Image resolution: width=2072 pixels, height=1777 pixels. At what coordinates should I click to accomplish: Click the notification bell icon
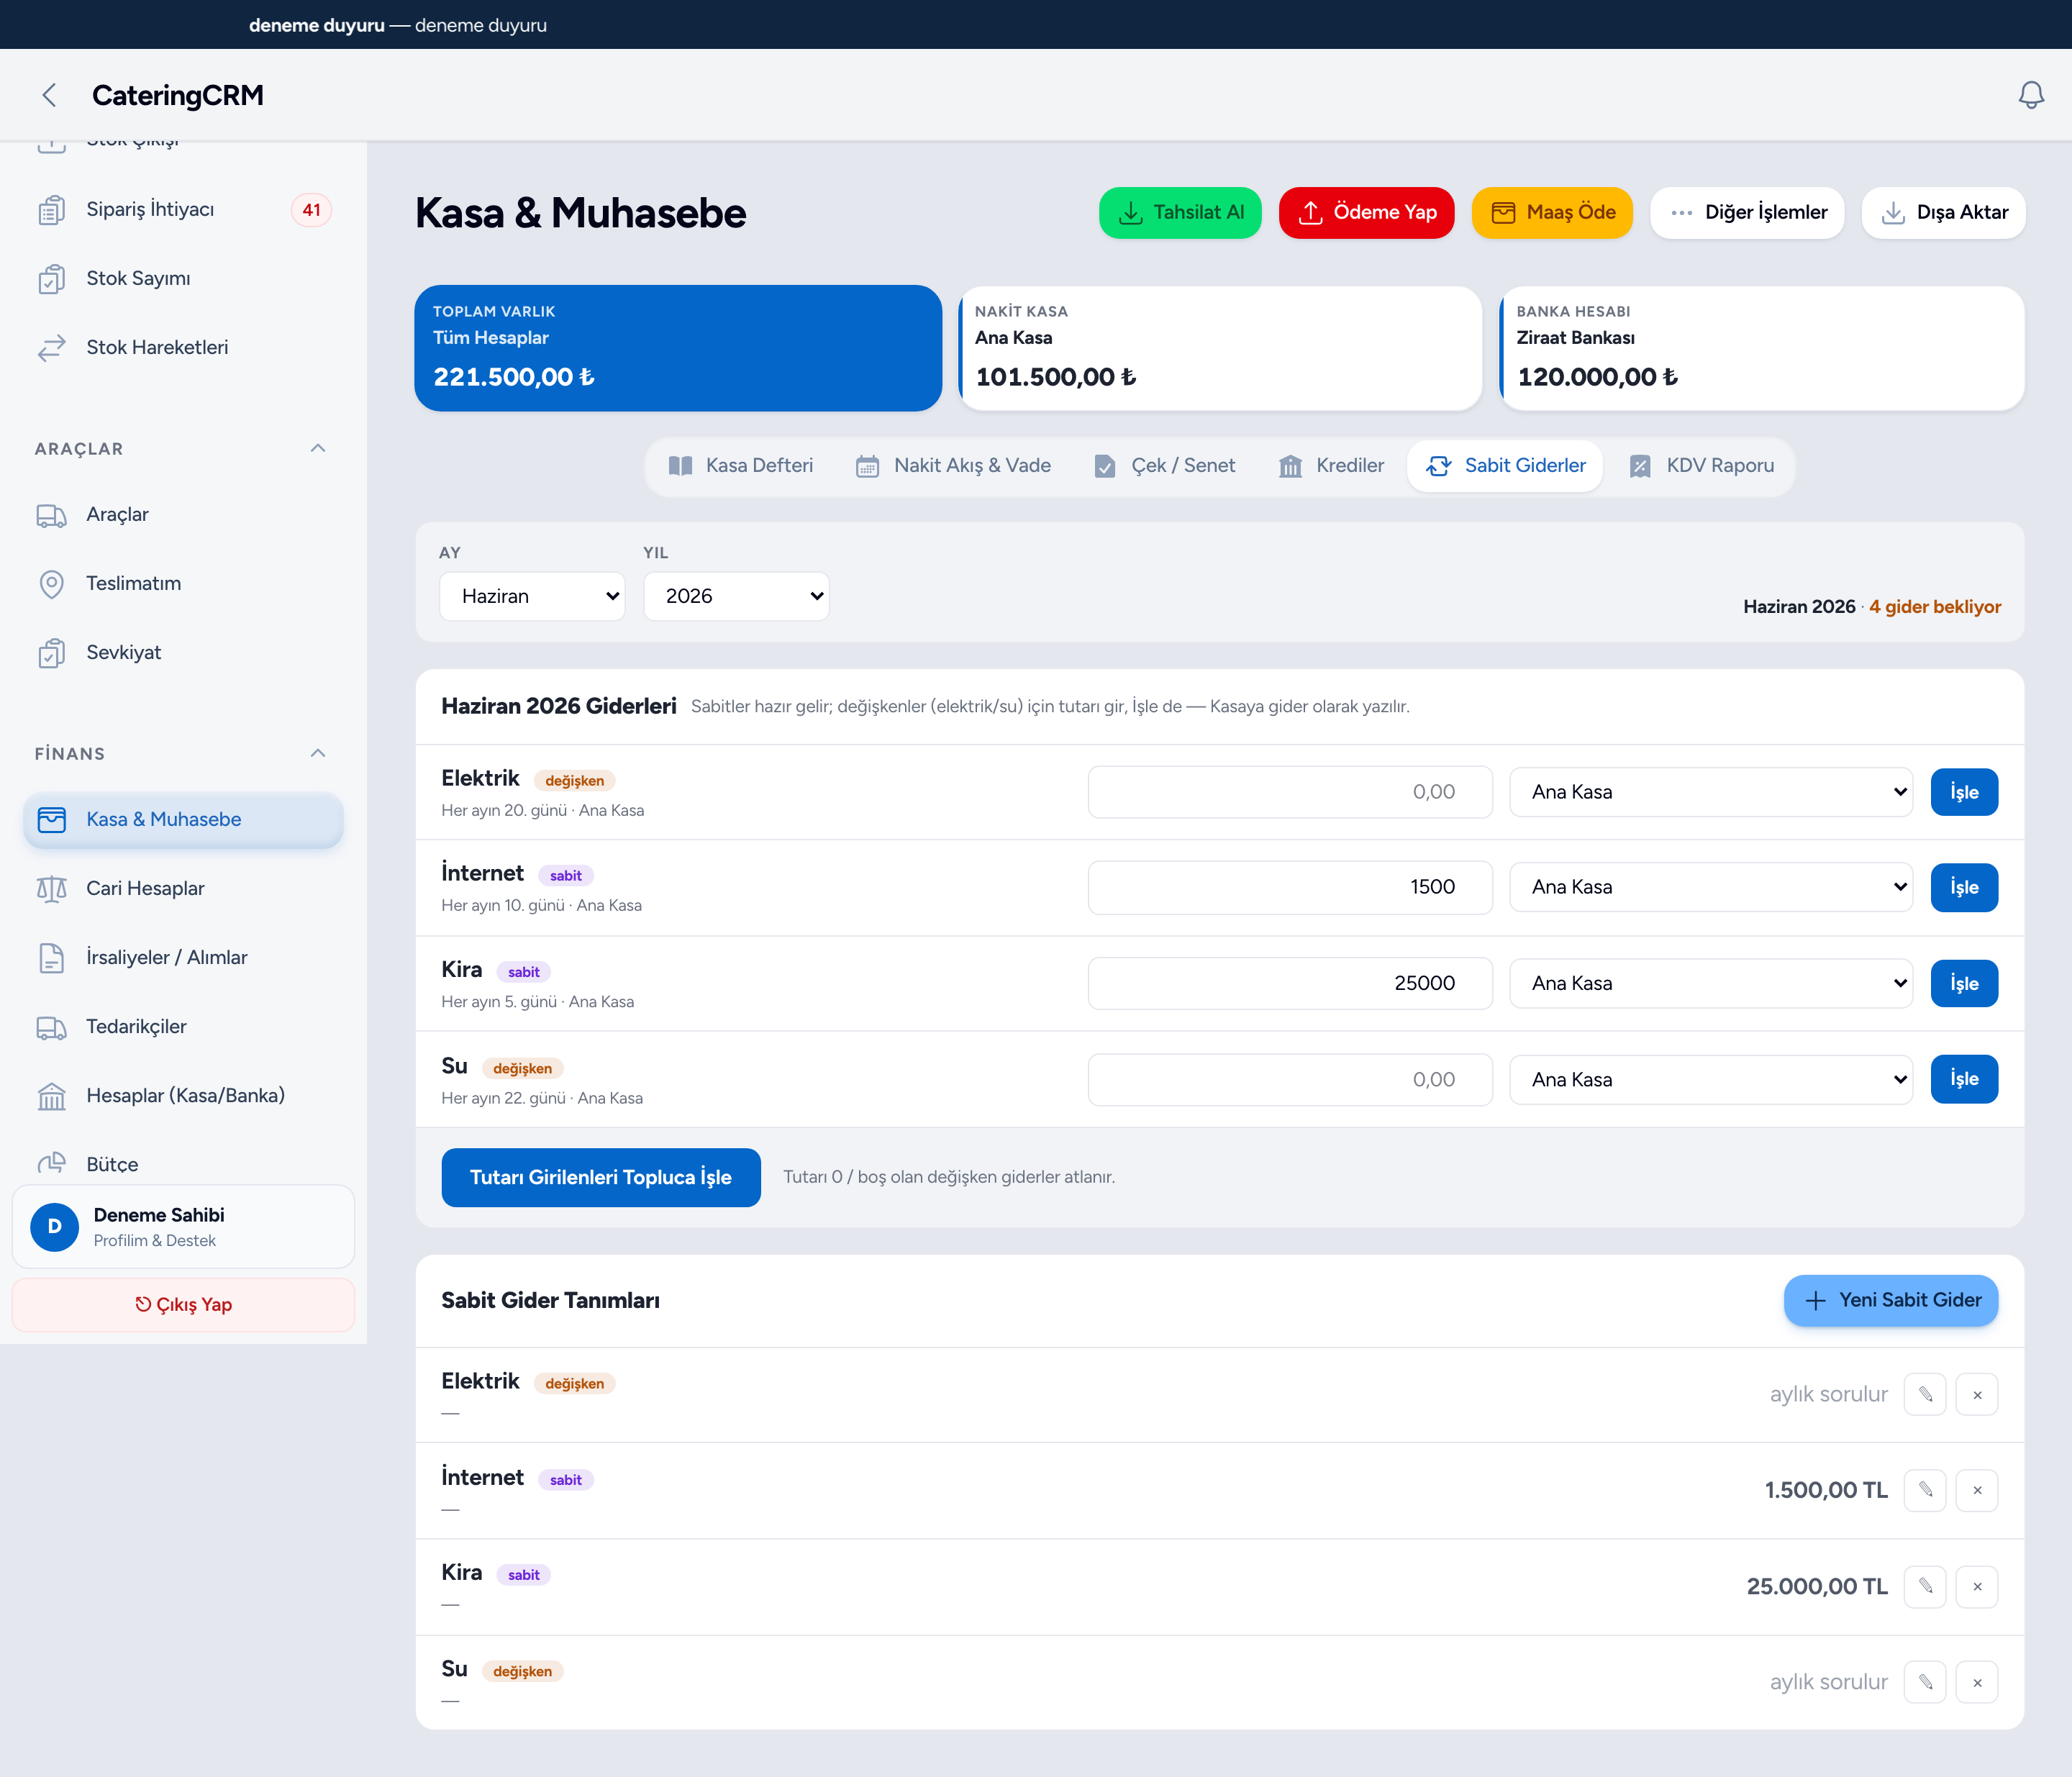pyautogui.click(x=2031, y=95)
